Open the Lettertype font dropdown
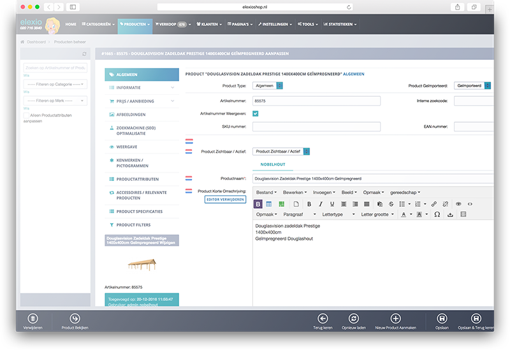This screenshot has height=350, width=510. tap(339, 214)
